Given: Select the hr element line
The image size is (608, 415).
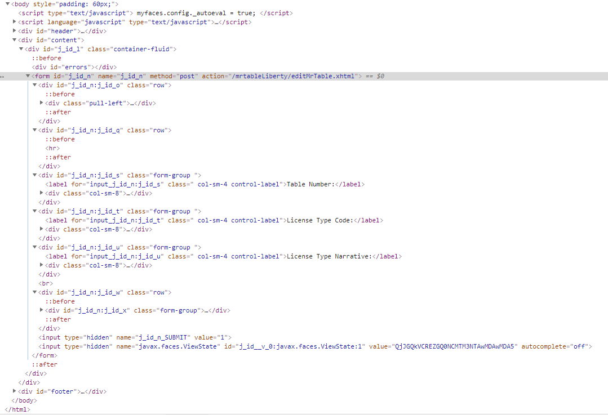Looking at the screenshot, I should (53, 149).
